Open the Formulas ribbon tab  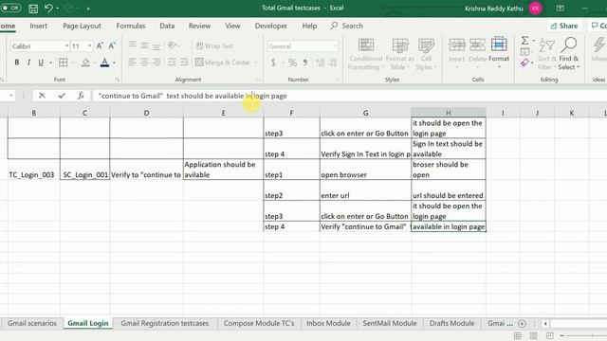[x=131, y=26]
